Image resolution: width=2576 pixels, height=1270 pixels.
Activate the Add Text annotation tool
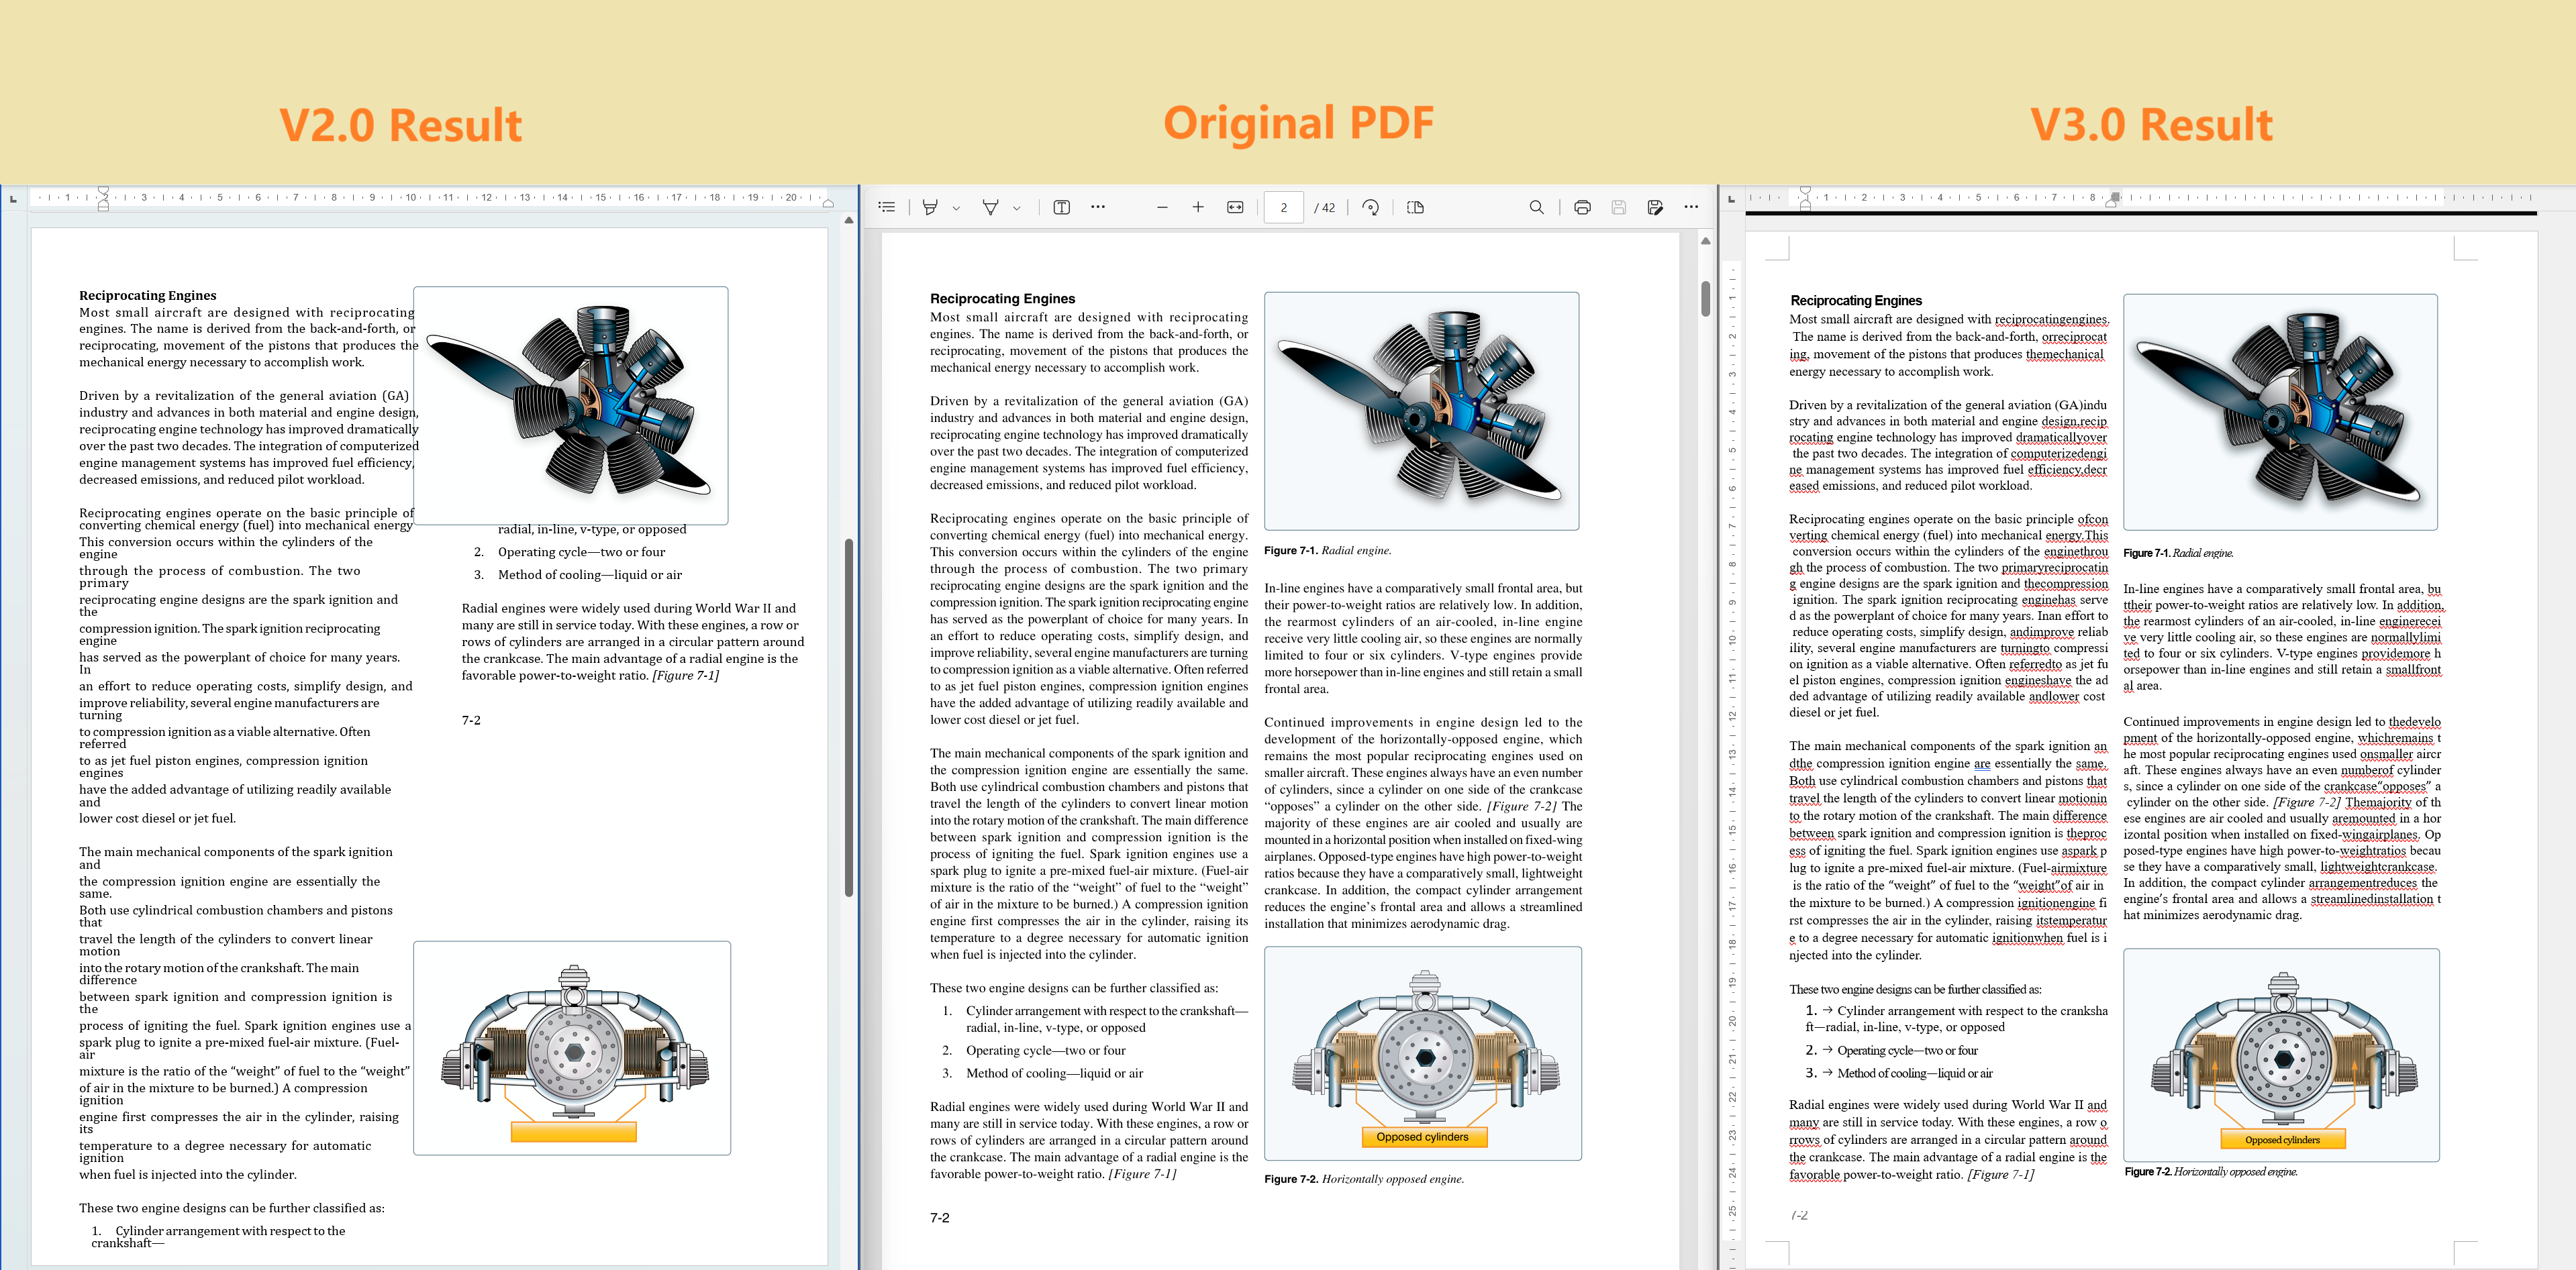click(x=1063, y=207)
